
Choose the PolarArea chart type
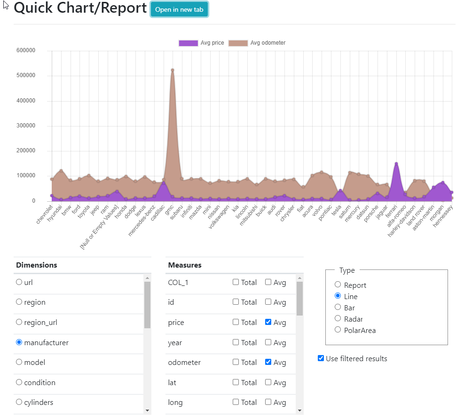pos(338,330)
